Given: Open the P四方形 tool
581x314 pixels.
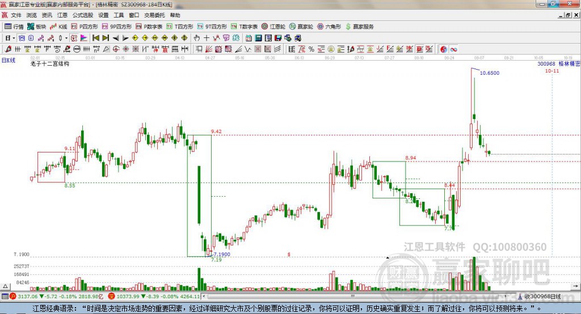Looking at the screenshot, I should tap(85, 27).
